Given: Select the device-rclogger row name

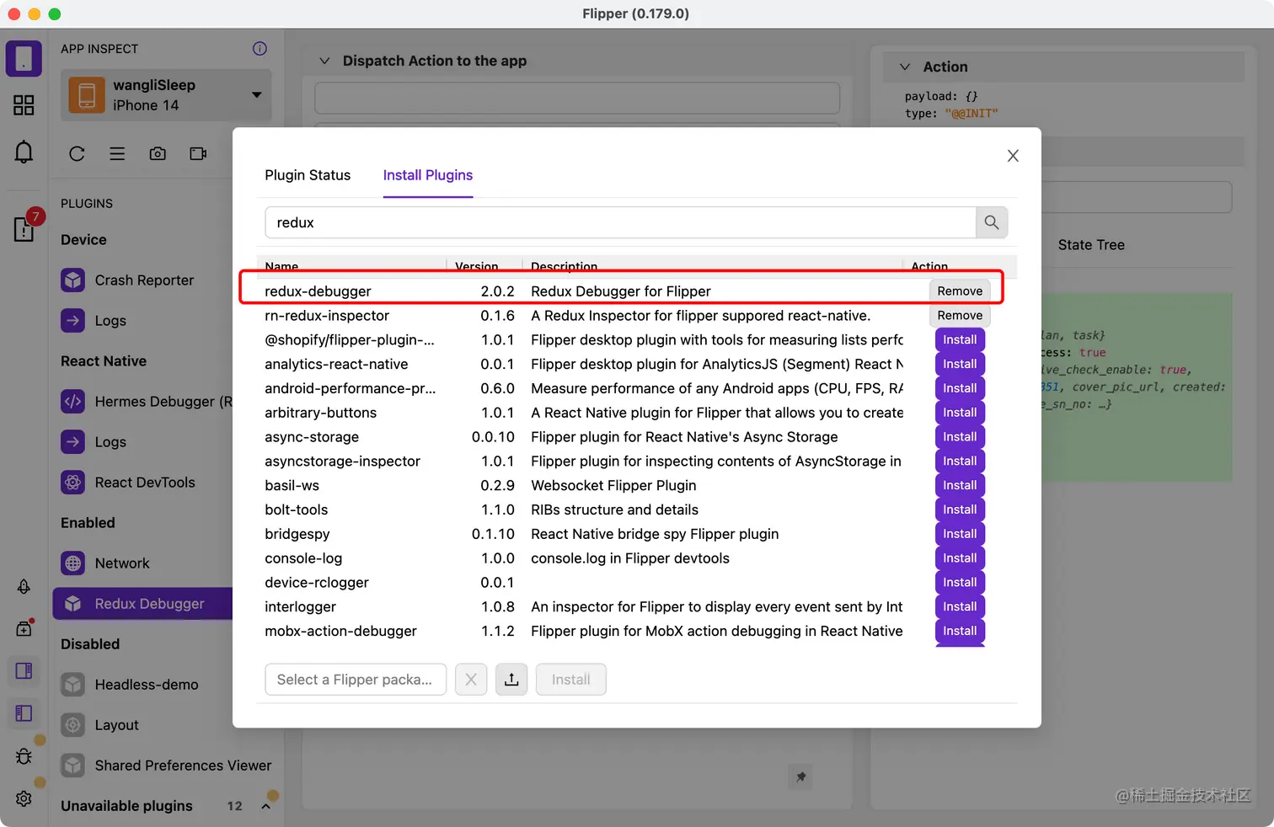Looking at the screenshot, I should [317, 582].
